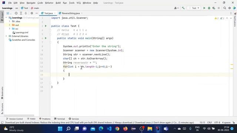Expand External Libraries node
This screenshot has height=133, width=237.
click(x=6, y=36)
